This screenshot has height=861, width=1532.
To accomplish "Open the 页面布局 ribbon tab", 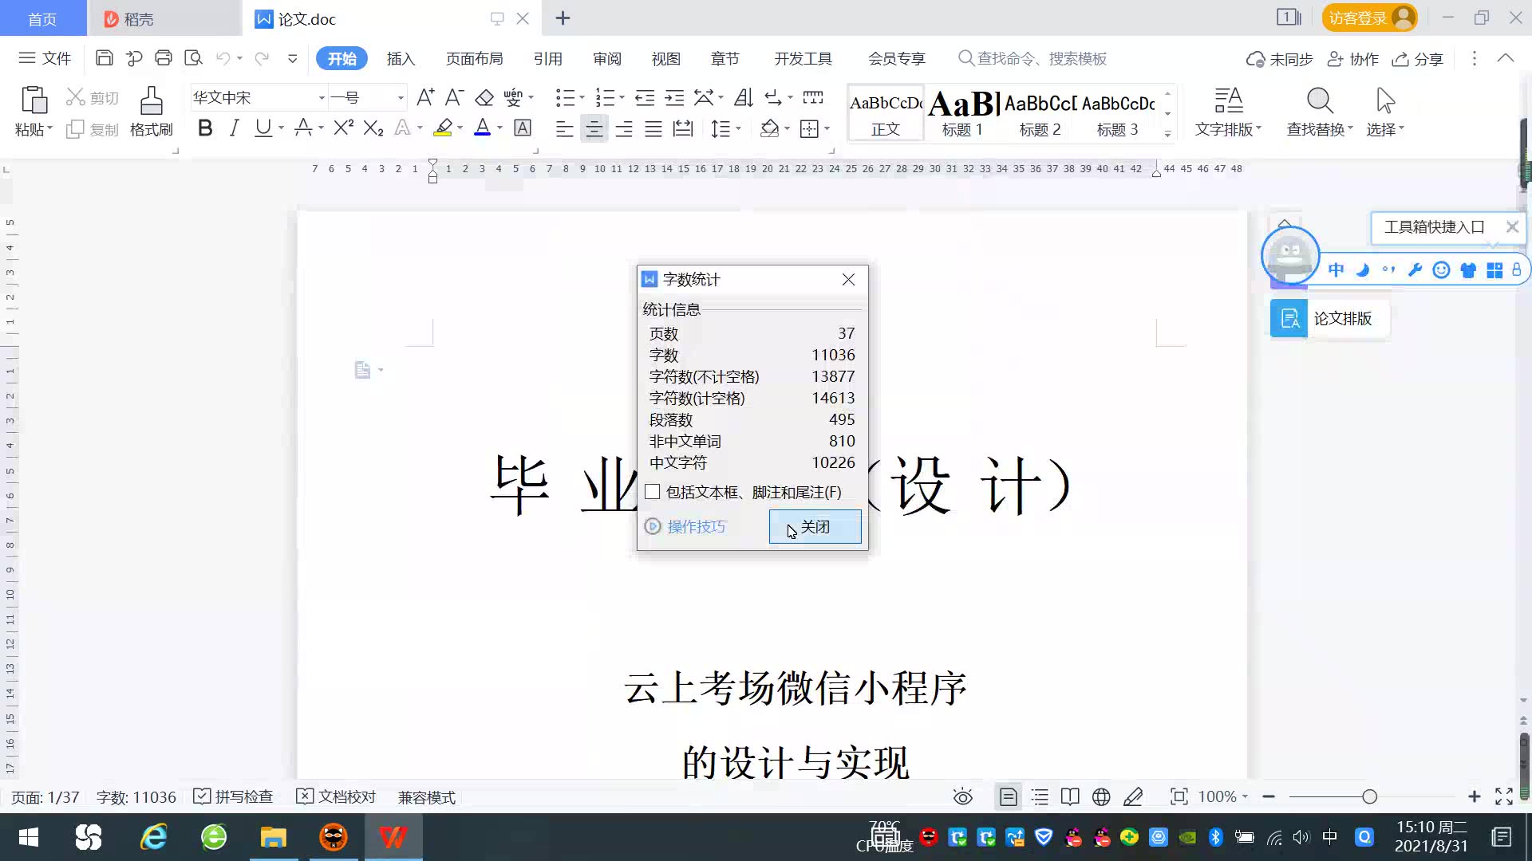I will click(474, 59).
